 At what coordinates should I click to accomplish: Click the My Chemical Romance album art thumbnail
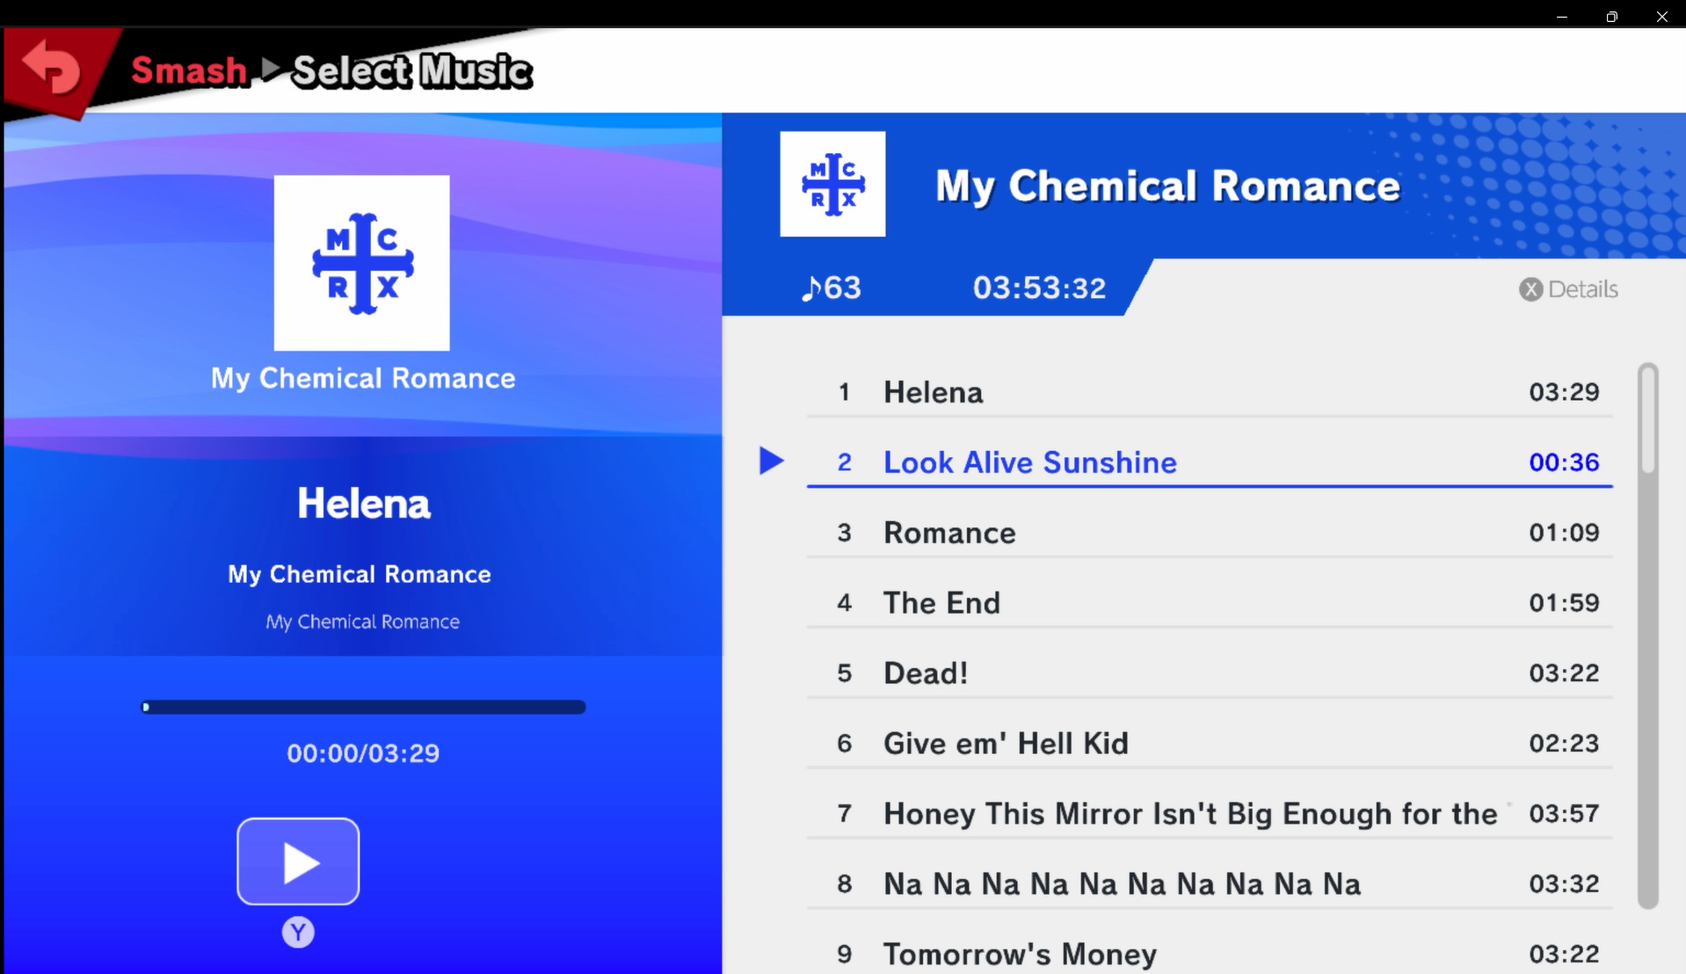tap(361, 262)
